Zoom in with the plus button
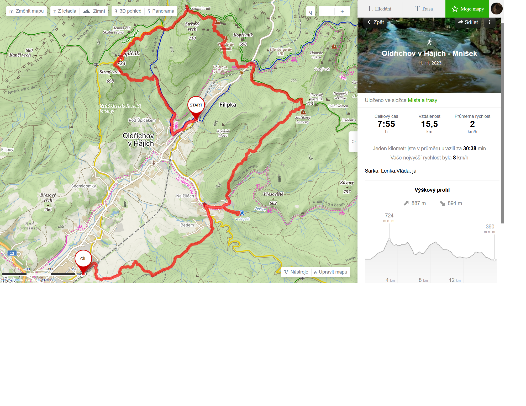The width and height of the screenshot is (526, 406). (342, 11)
